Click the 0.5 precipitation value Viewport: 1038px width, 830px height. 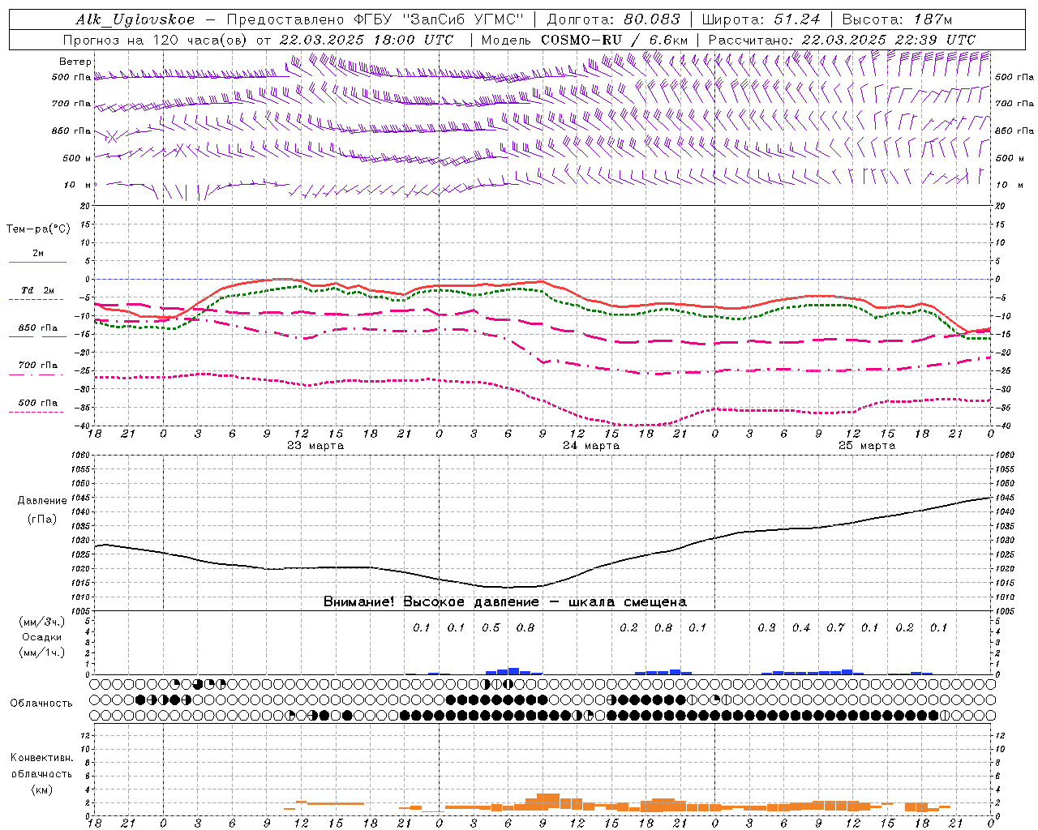[x=491, y=628]
